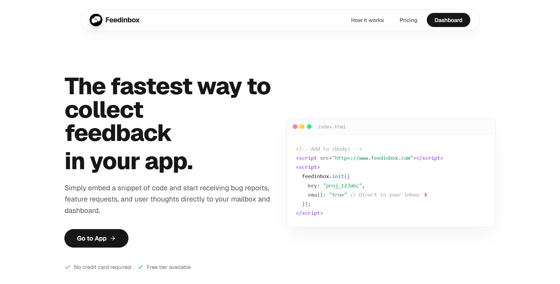The image size is (560, 284).
Task: Click the red traffic light dot on code window
Action: (295, 127)
